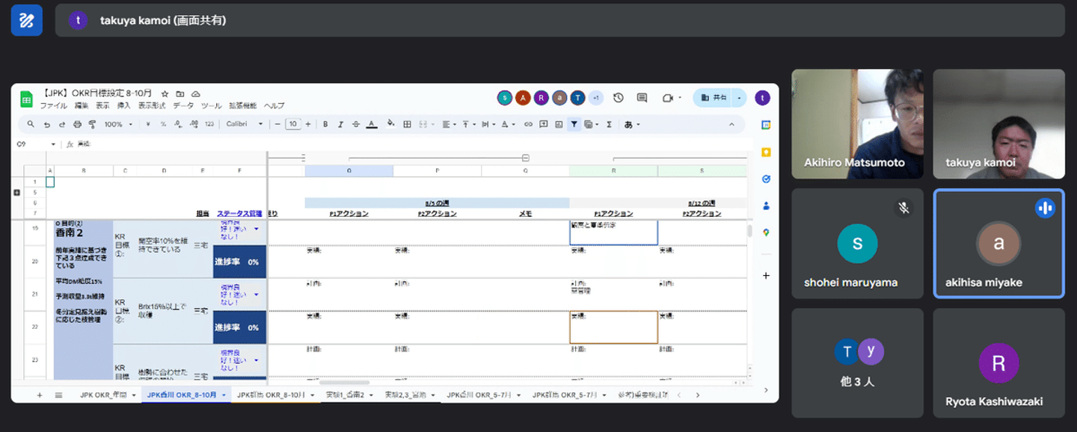Open the comments icon in Sheets header
The image size is (1077, 432).
pyautogui.click(x=642, y=98)
